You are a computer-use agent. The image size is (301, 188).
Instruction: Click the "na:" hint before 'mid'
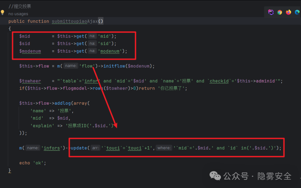point(92,36)
